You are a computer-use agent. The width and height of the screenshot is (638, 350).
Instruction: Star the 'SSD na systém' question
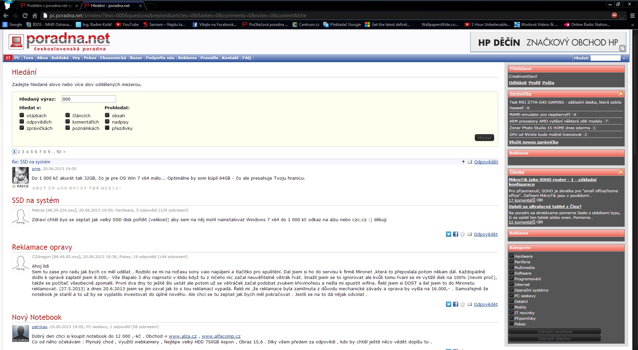point(463,234)
